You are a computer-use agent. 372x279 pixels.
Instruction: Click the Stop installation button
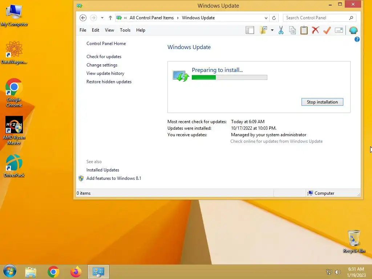click(x=322, y=102)
